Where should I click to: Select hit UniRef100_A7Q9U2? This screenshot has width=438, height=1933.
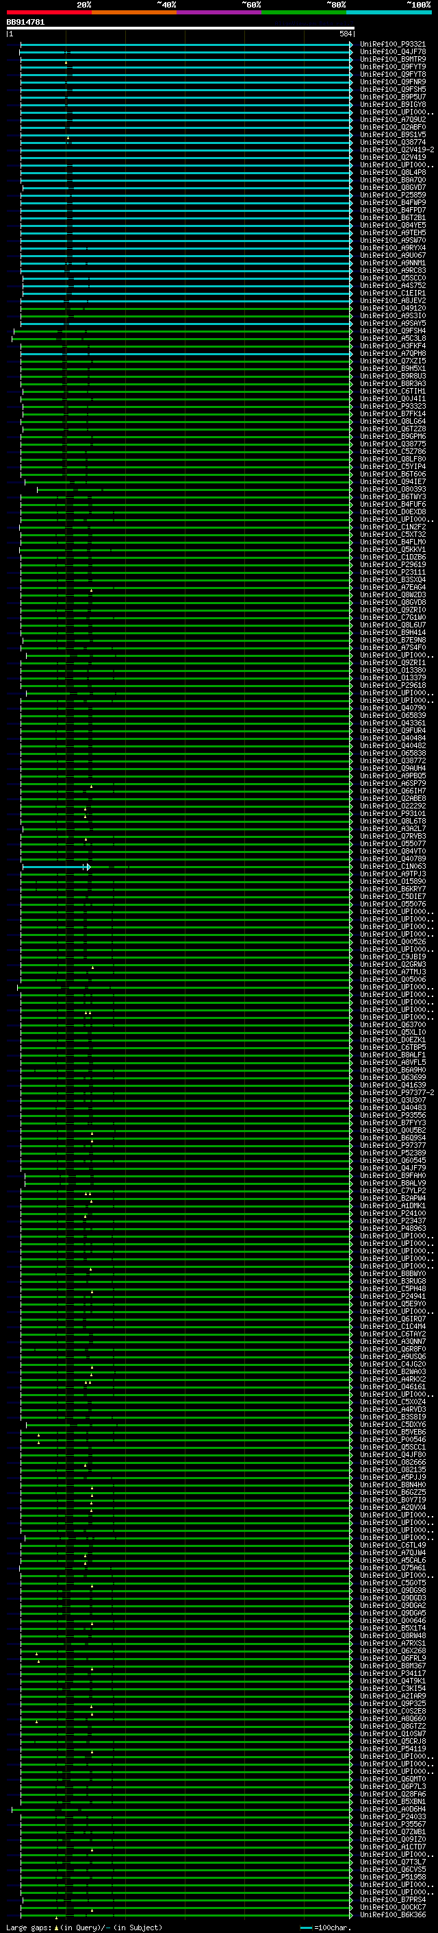point(392,119)
